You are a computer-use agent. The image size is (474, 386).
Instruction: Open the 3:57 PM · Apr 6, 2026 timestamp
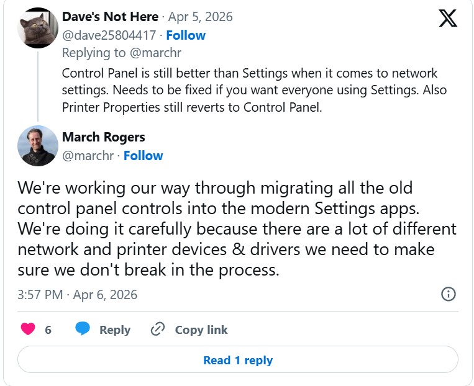[78, 294]
